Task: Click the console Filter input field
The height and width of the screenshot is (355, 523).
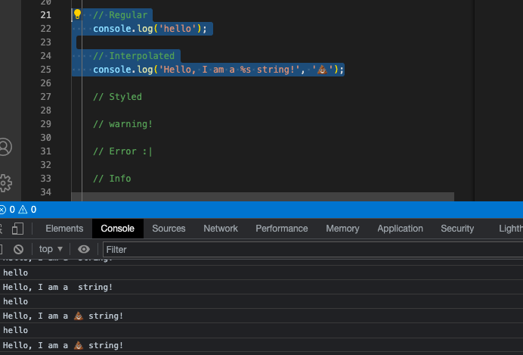Action: [x=302, y=249]
